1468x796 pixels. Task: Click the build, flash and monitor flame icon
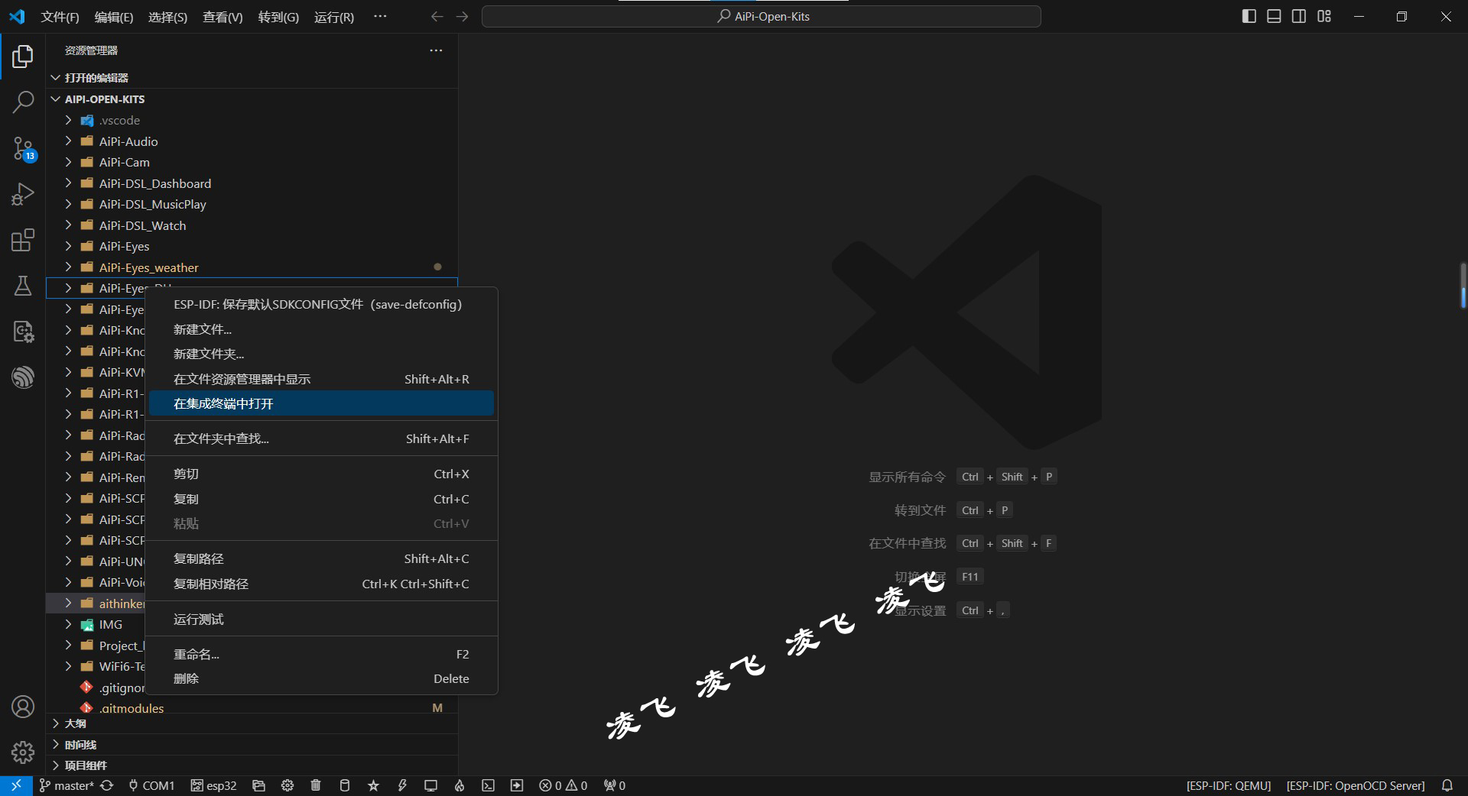tap(460, 785)
